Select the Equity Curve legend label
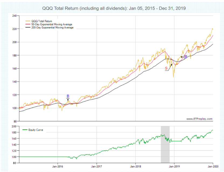This screenshot has height=172, width=224. [x=37, y=130]
